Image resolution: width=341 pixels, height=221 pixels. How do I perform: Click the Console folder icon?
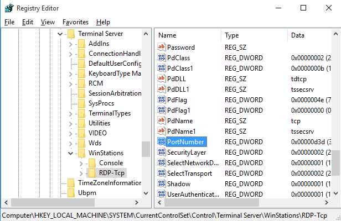click(92, 163)
